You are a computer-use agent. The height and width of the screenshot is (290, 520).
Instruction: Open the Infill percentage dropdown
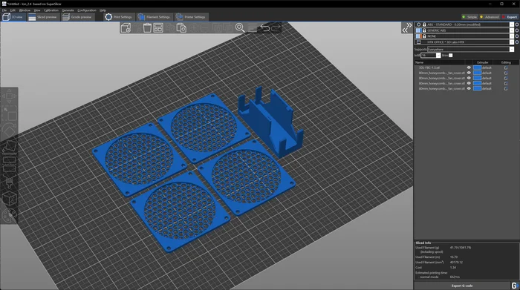click(x=438, y=56)
